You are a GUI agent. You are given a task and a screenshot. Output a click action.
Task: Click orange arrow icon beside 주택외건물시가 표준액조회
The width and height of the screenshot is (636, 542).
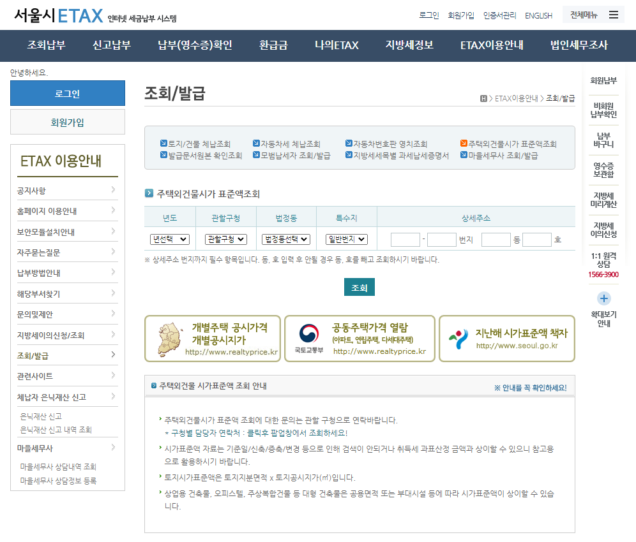[464, 143]
